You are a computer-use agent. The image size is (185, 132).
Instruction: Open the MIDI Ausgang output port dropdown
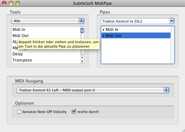[x=93, y=90]
